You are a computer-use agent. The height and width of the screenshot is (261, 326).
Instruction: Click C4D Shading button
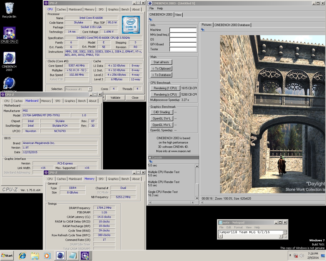161,112
